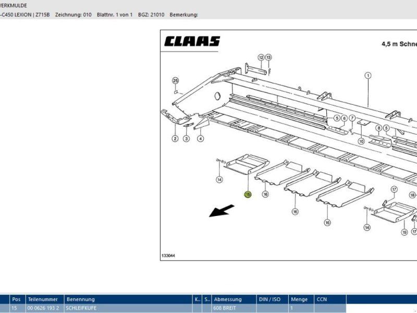Select callout 14 beside callout 19 skid
Screen dimensions: 417x313
coord(367,227)
